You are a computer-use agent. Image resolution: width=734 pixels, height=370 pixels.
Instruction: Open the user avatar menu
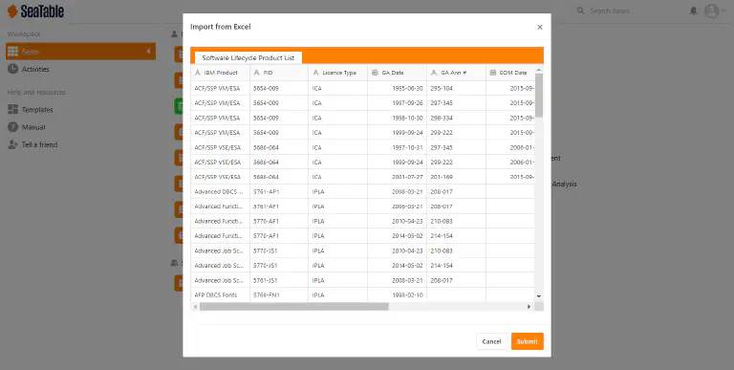711,11
